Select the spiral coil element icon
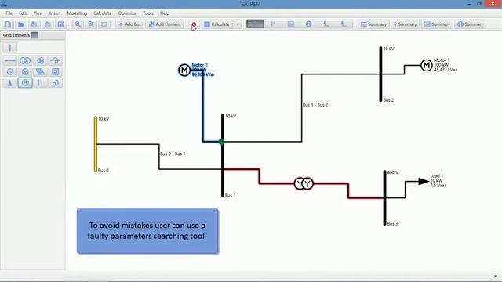 pos(56,83)
